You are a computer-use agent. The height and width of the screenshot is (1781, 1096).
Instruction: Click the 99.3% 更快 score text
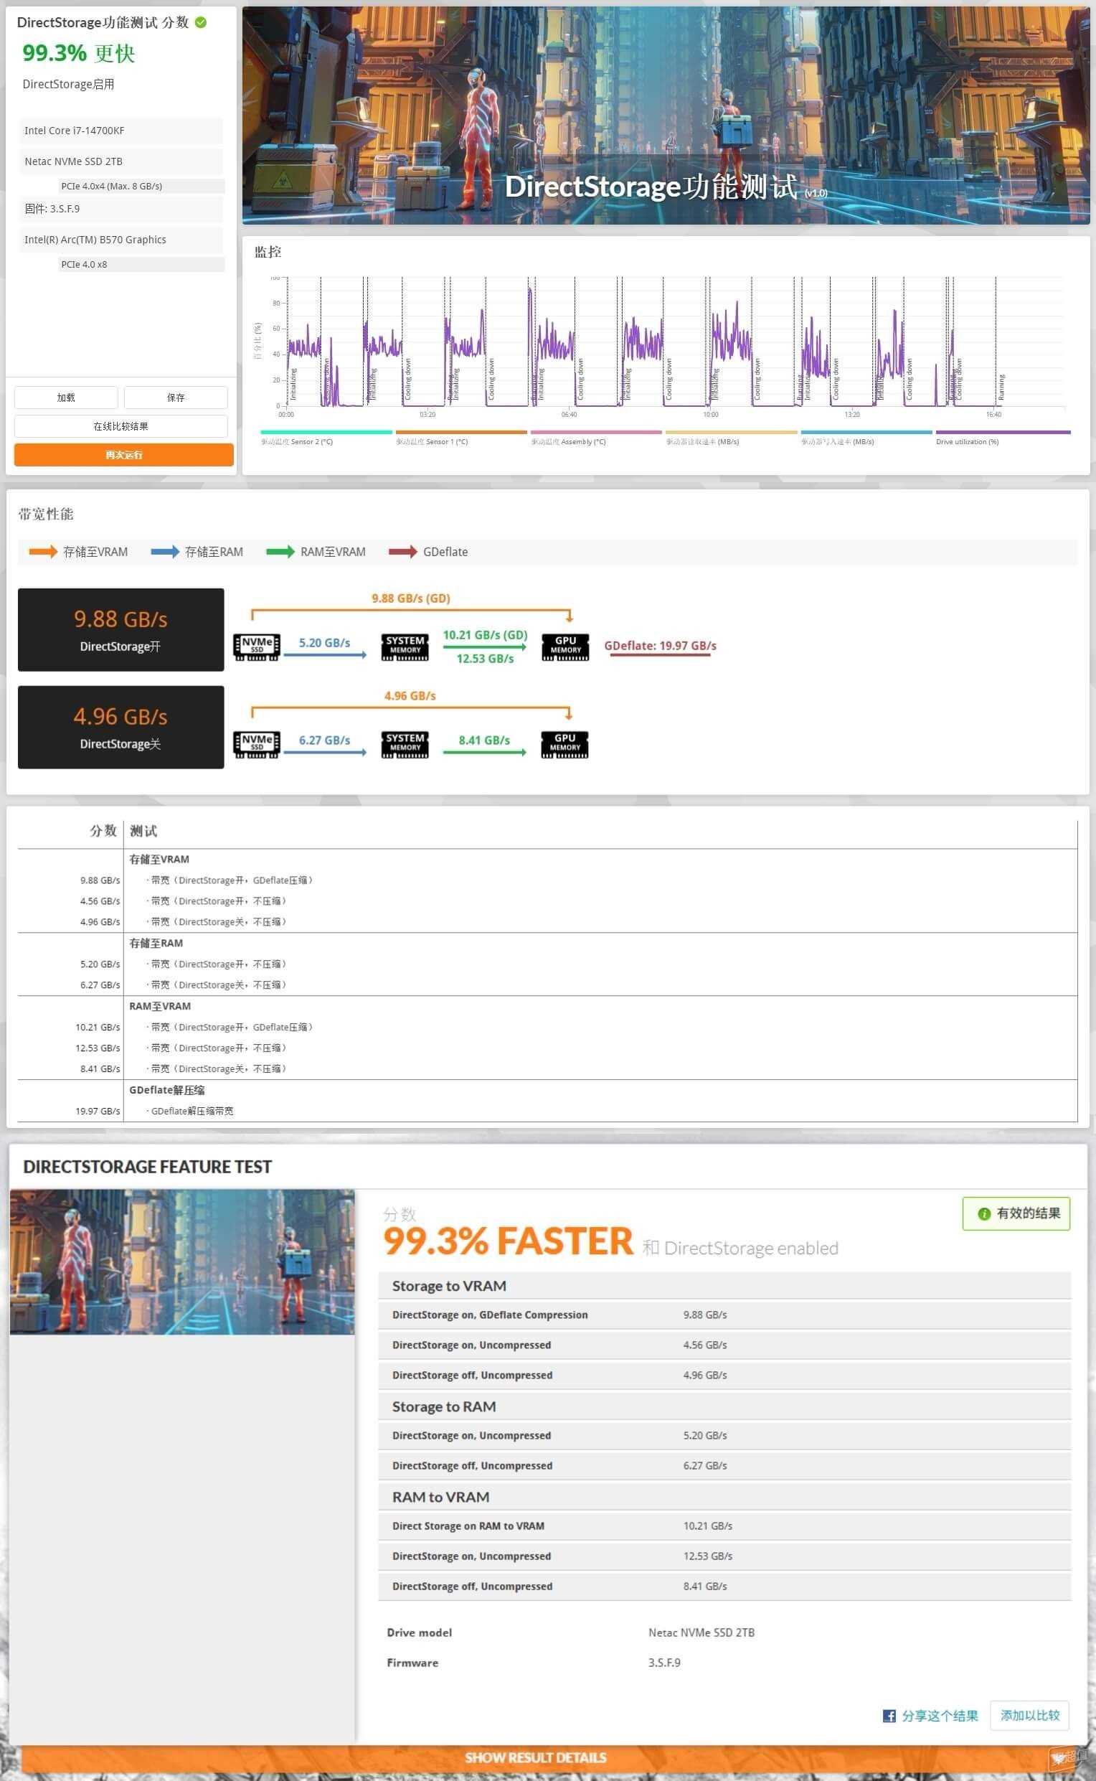point(78,53)
